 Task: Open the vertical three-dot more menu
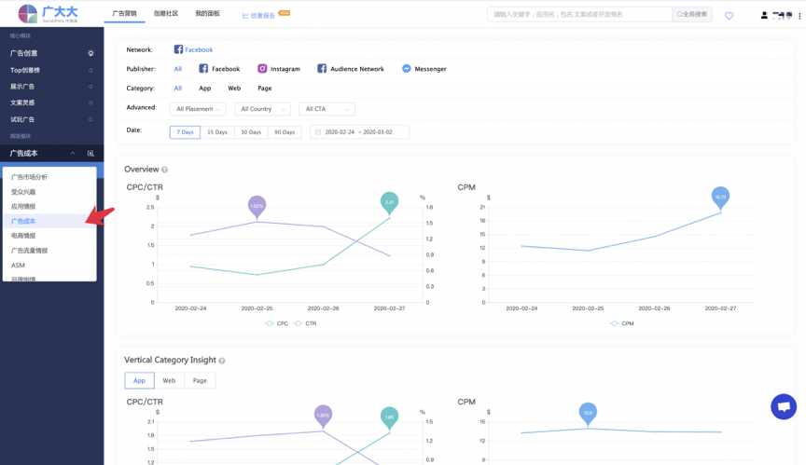point(799,16)
